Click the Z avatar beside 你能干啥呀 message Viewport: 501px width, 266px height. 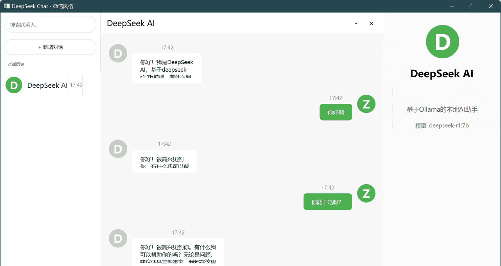point(366,193)
